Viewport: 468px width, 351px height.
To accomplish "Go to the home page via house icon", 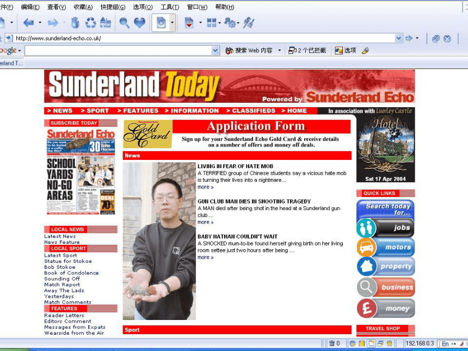I will [105, 23].
